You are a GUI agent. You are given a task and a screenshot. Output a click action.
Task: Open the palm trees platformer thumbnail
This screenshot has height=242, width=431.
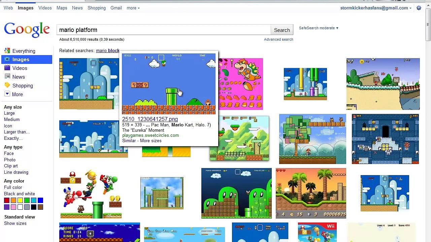[x=311, y=193]
